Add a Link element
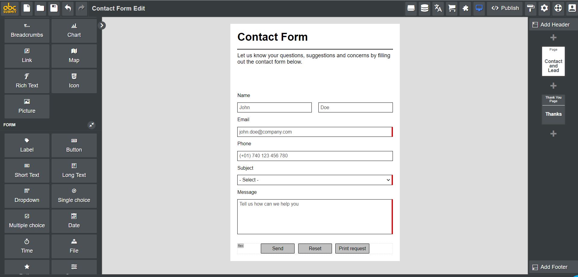The height and width of the screenshot is (277, 578). click(x=27, y=56)
